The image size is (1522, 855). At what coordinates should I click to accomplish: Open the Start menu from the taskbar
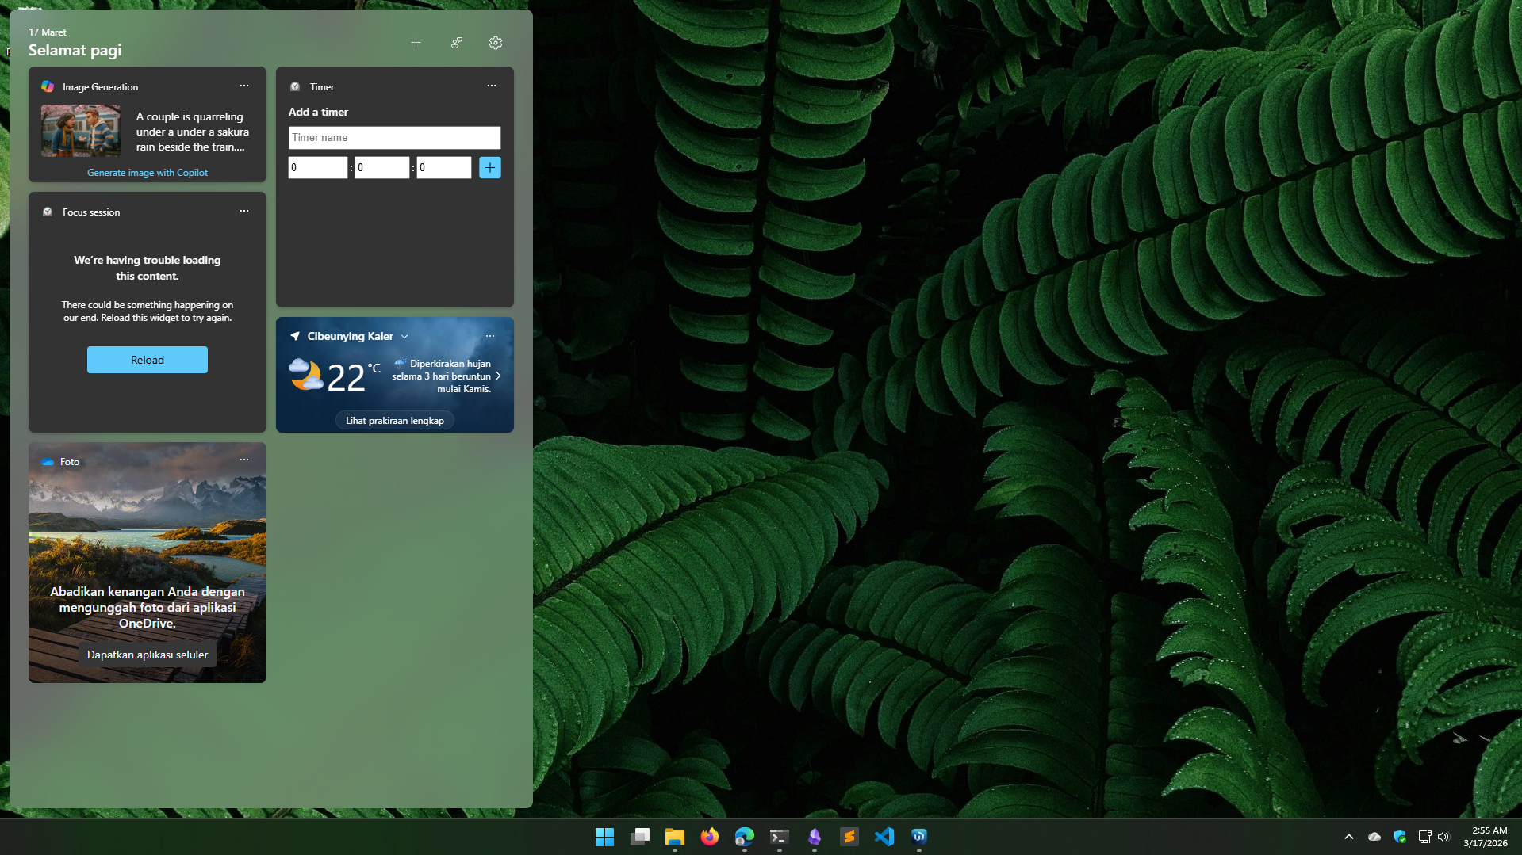[604, 837]
